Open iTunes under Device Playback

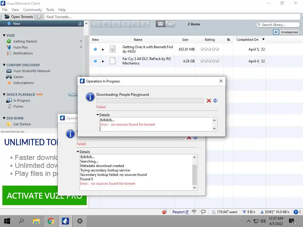(18, 106)
